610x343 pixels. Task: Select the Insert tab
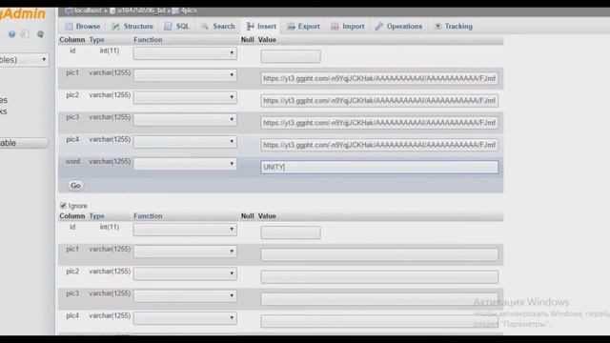261,27
